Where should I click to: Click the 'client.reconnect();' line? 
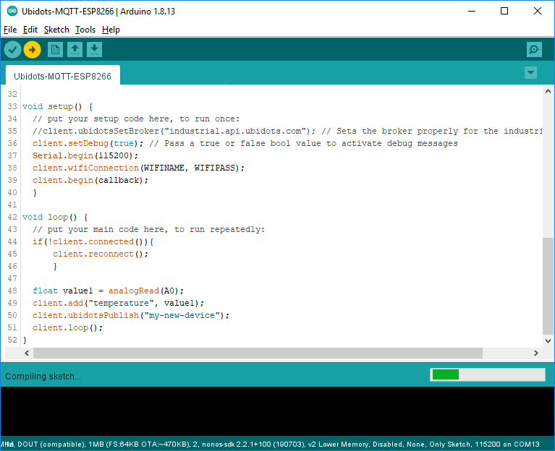[x=101, y=254]
